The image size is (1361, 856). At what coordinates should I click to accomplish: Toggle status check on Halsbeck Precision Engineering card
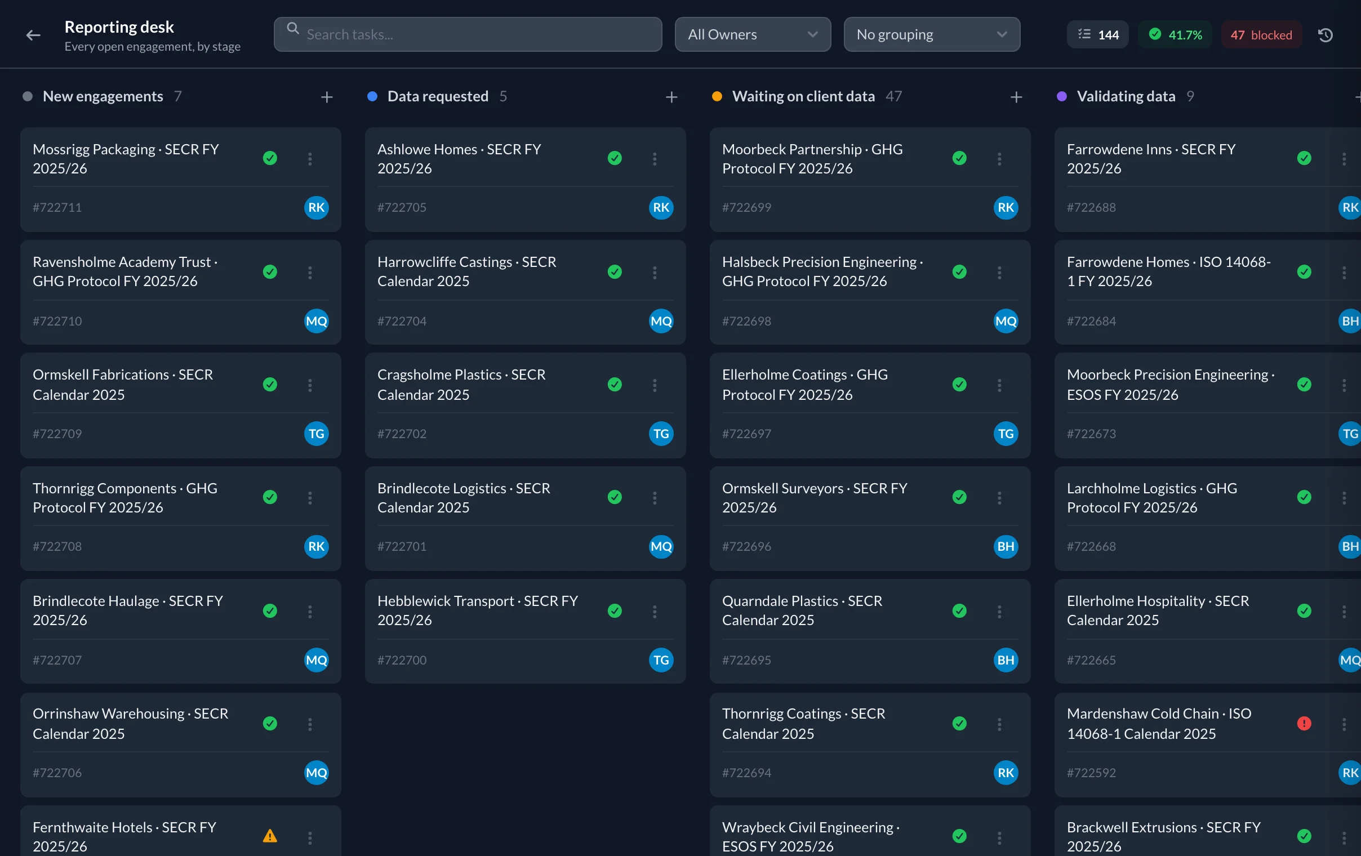[x=960, y=272]
